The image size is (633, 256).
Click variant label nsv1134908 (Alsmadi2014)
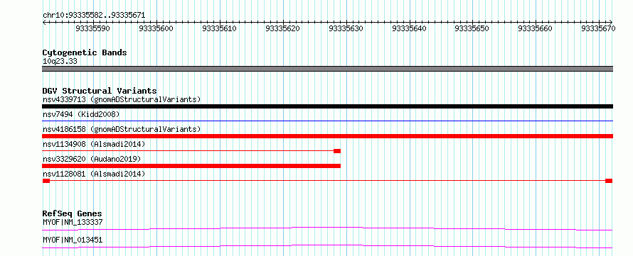point(94,144)
